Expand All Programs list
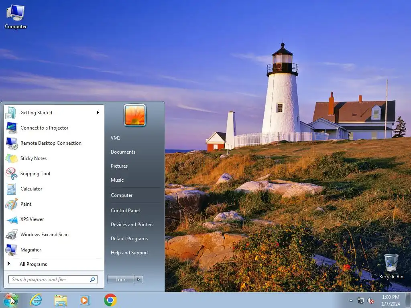This screenshot has height=308, width=411. (x=33, y=264)
